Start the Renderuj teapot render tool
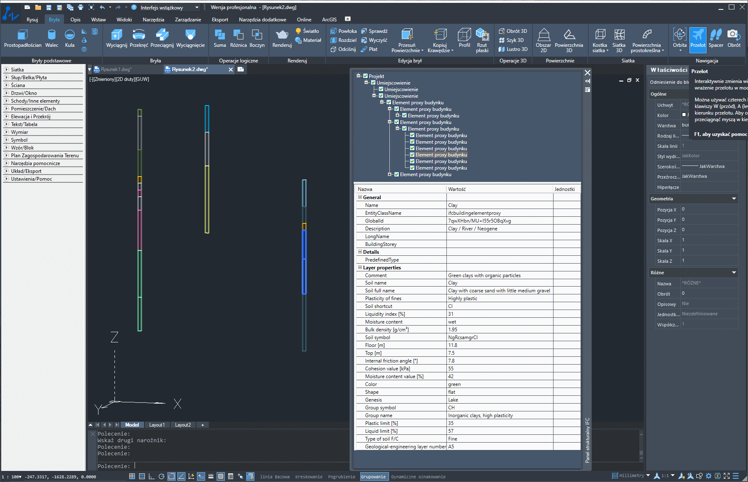Viewport: 748px width, 482px height. coord(282,39)
